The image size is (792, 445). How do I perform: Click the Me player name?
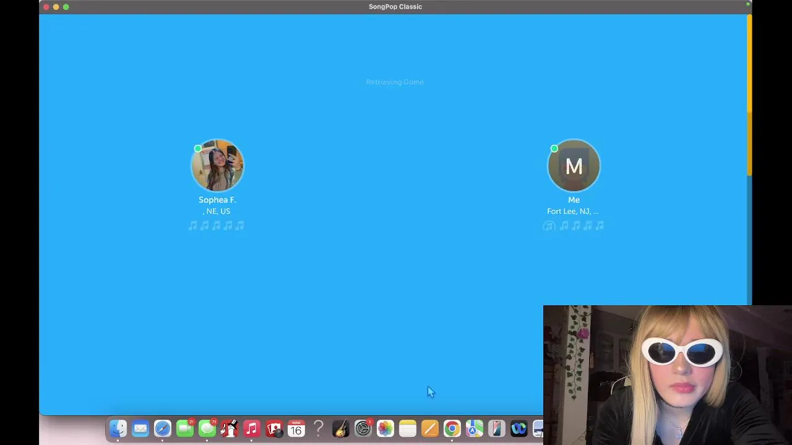574,200
